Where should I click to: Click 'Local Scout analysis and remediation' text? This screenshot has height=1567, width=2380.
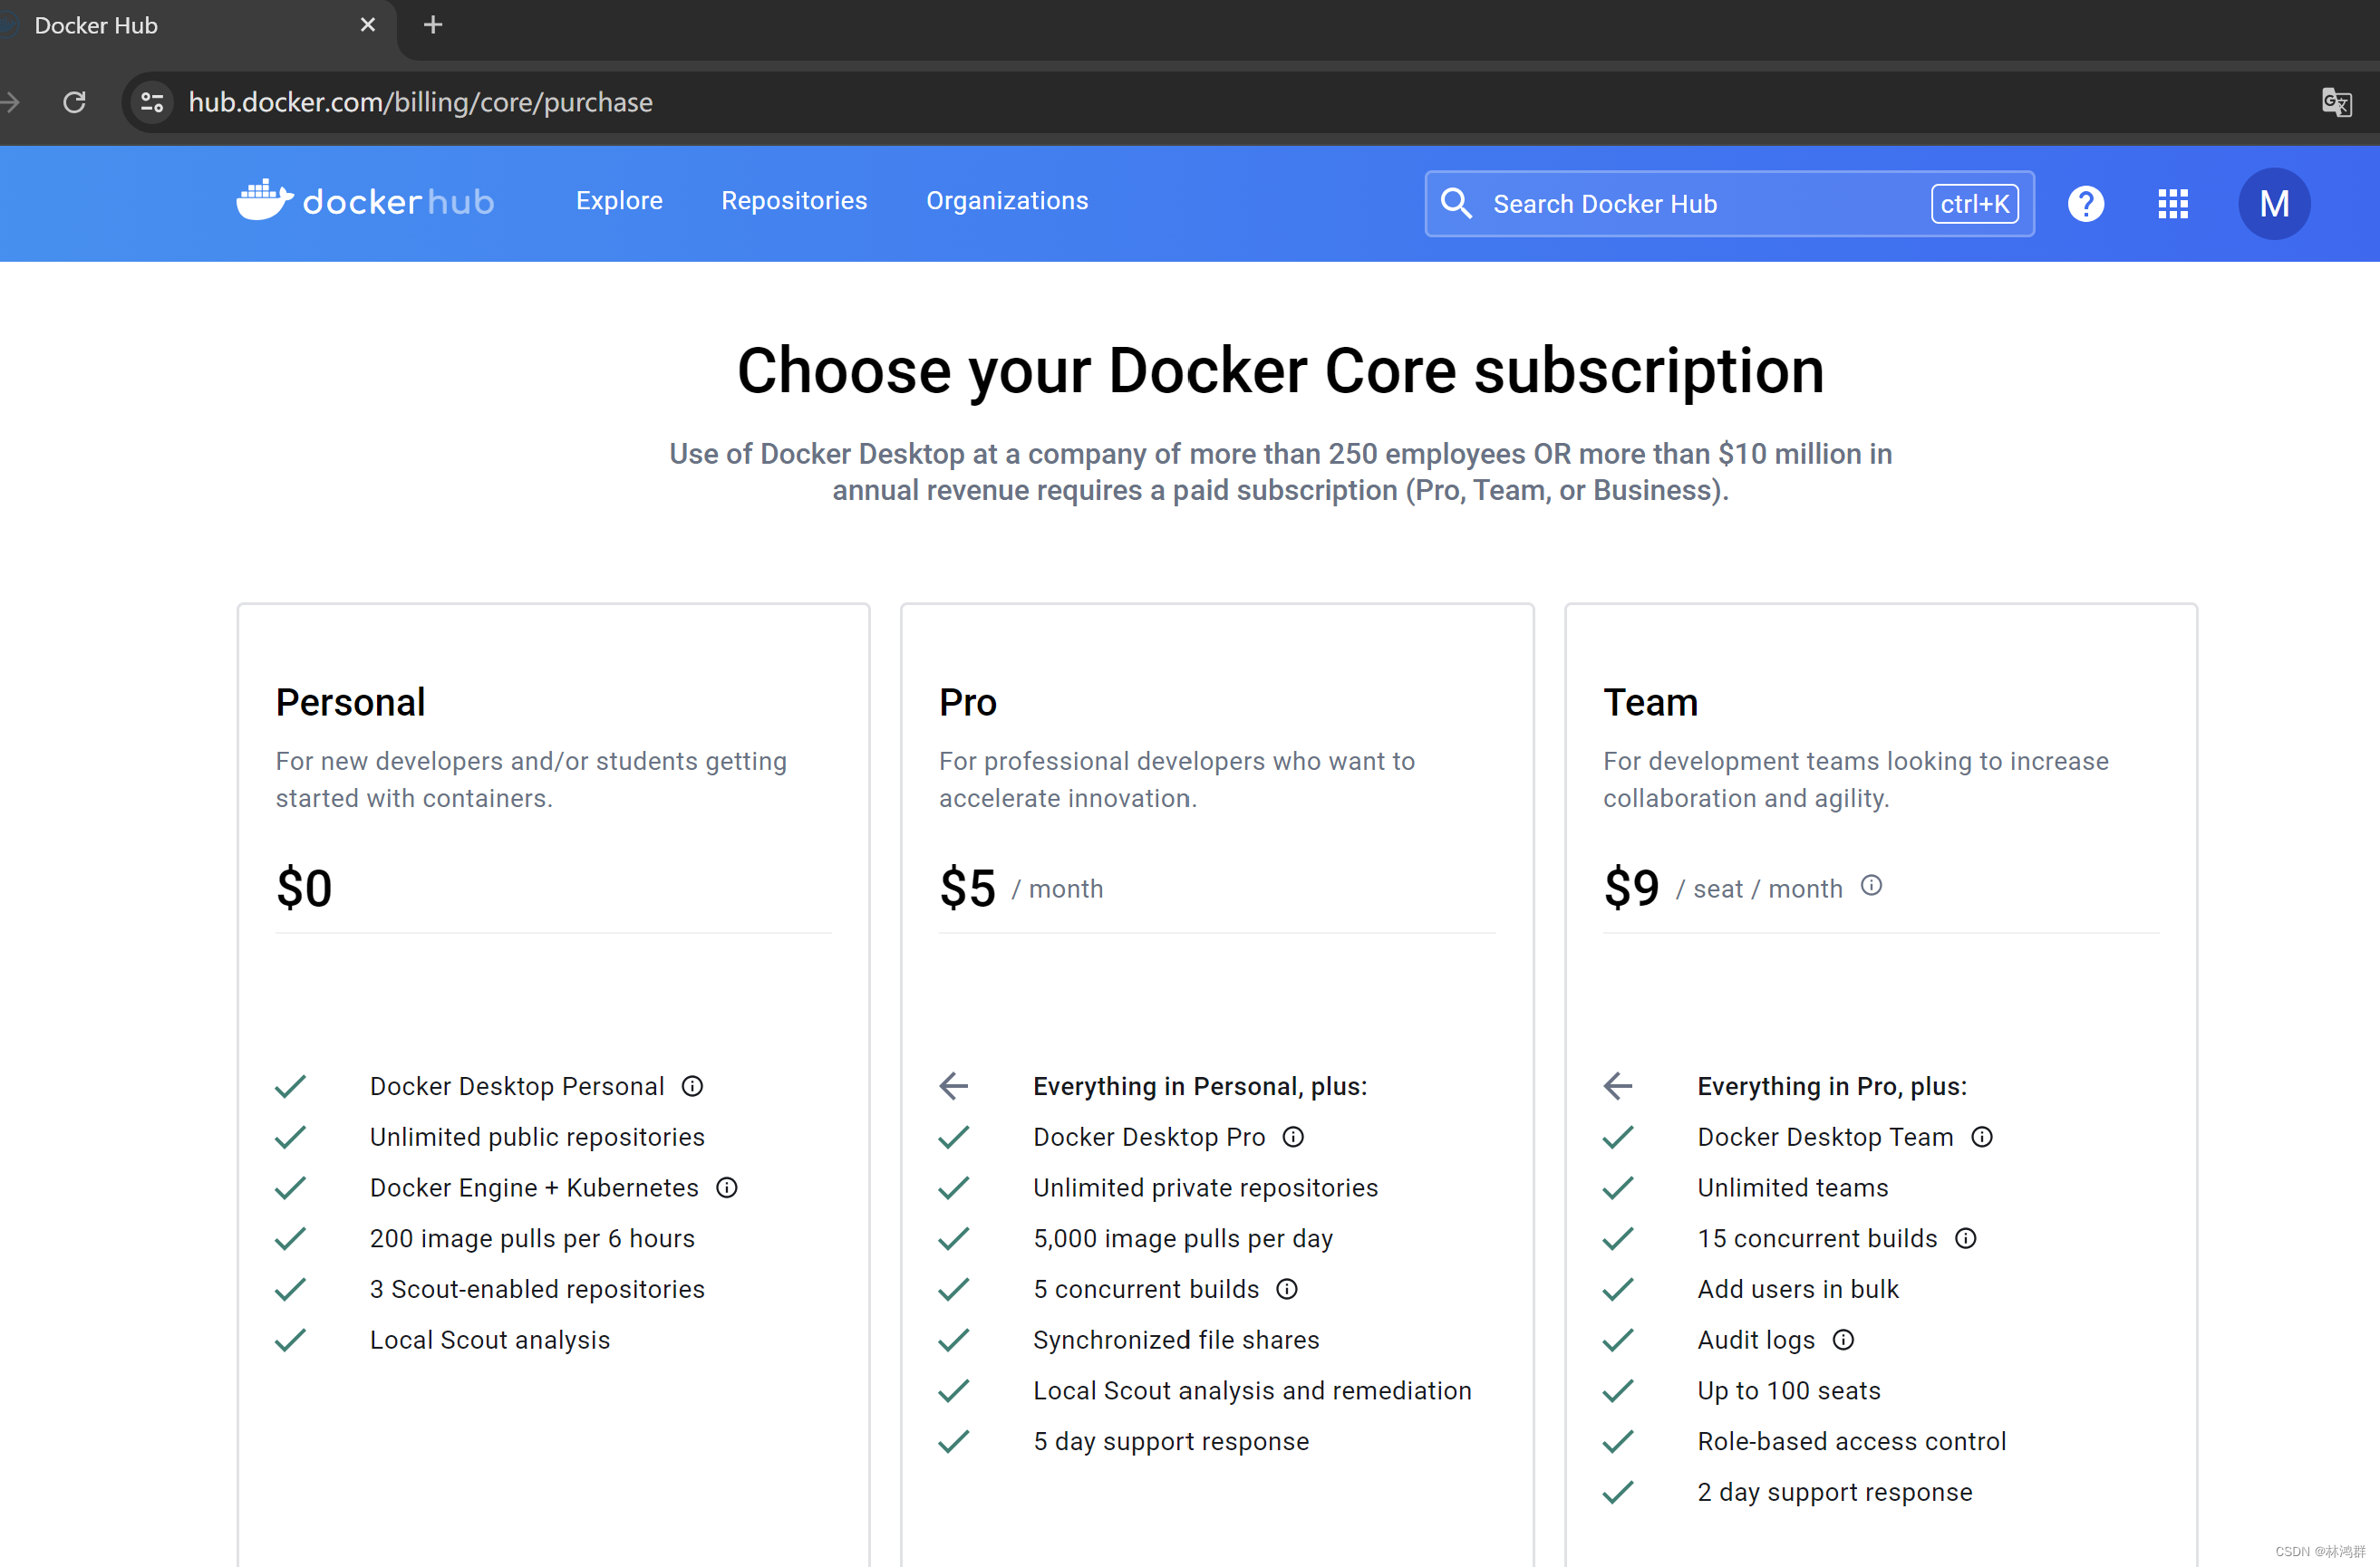point(1252,1390)
